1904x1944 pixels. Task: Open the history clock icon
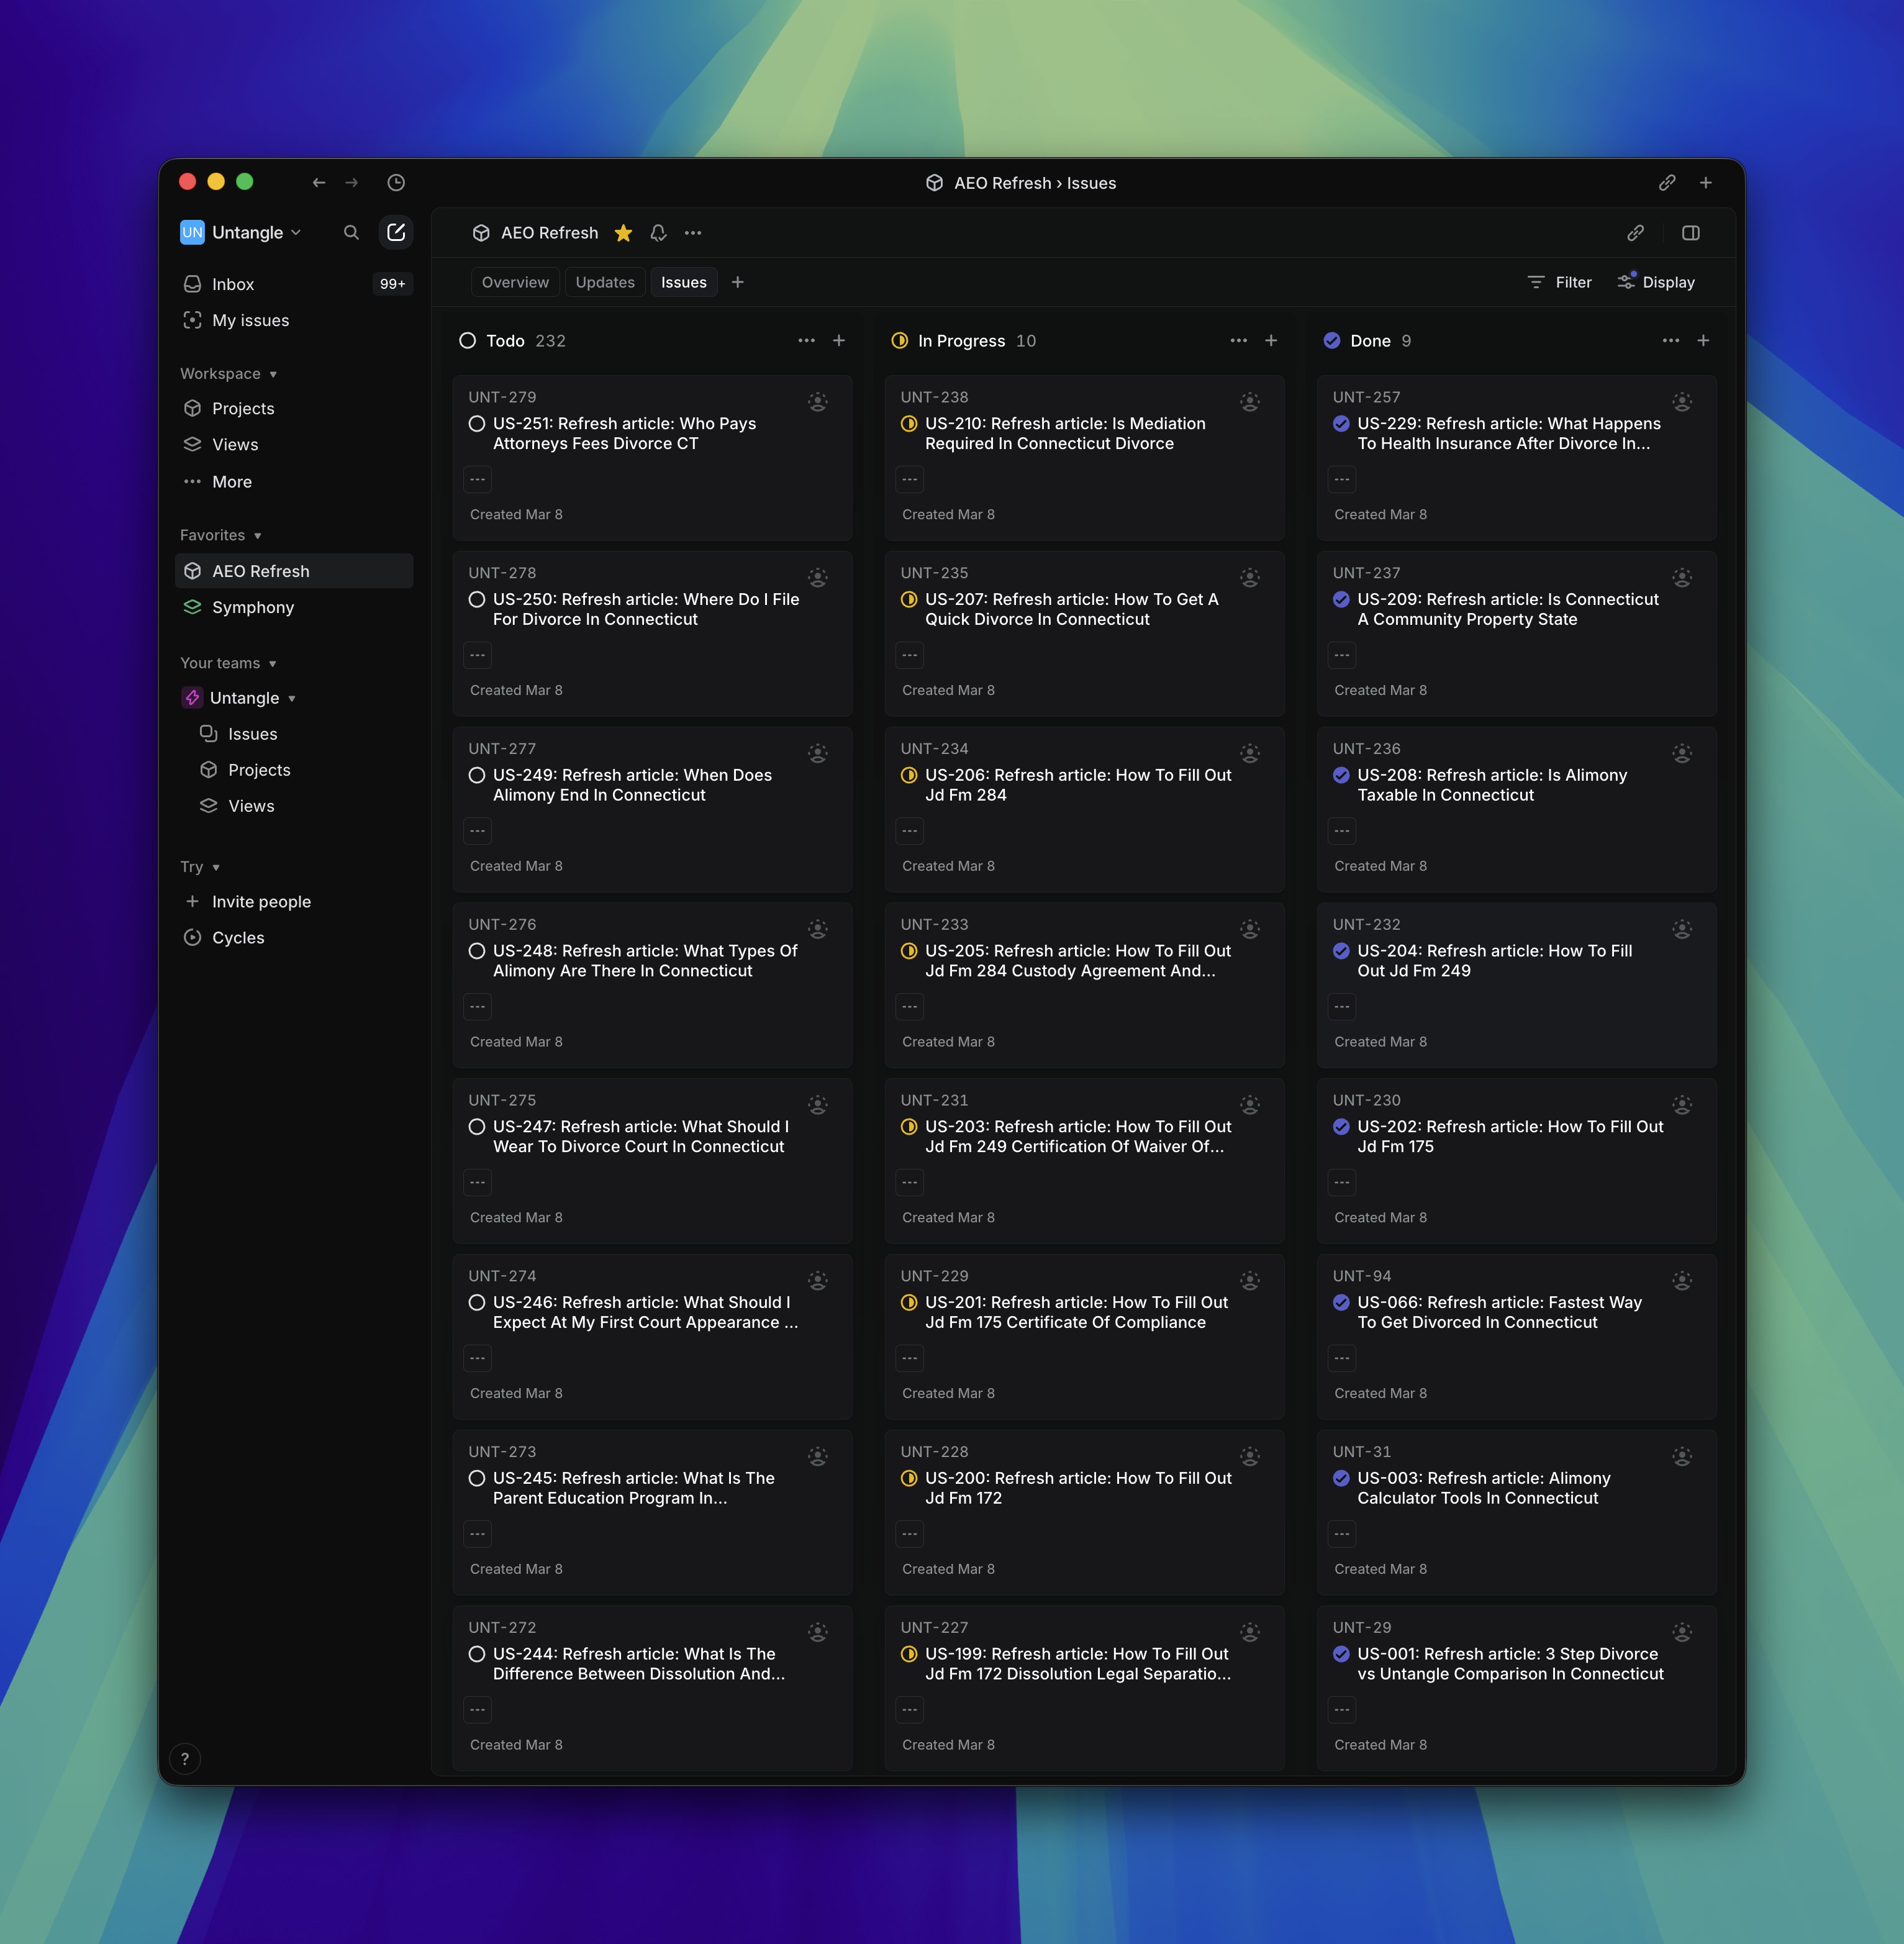(396, 182)
